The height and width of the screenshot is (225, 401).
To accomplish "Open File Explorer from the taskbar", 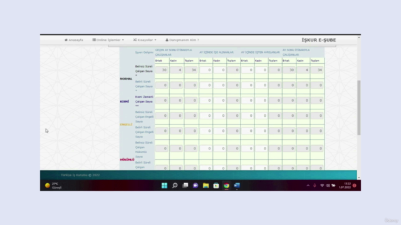I will (x=206, y=186).
